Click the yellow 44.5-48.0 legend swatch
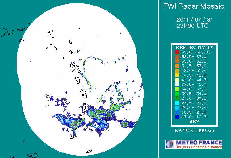 click(177, 75)
